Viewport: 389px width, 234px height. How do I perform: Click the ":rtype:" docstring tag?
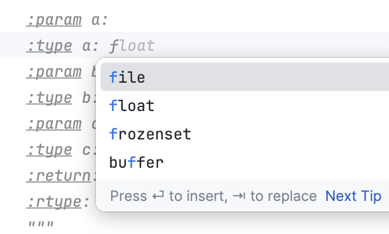tap(57, 202)
